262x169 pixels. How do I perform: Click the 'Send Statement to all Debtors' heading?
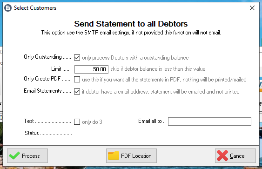click(x=131, y=24)
